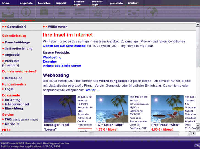Open the angebote menu item
200x149 pixels.
(x=26, y=3)
